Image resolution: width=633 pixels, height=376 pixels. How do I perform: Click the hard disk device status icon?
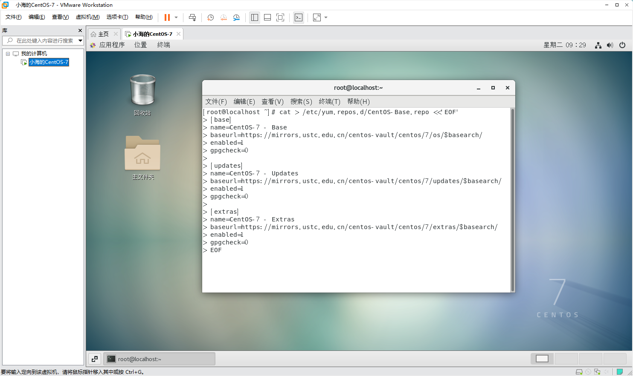[579, 372]
